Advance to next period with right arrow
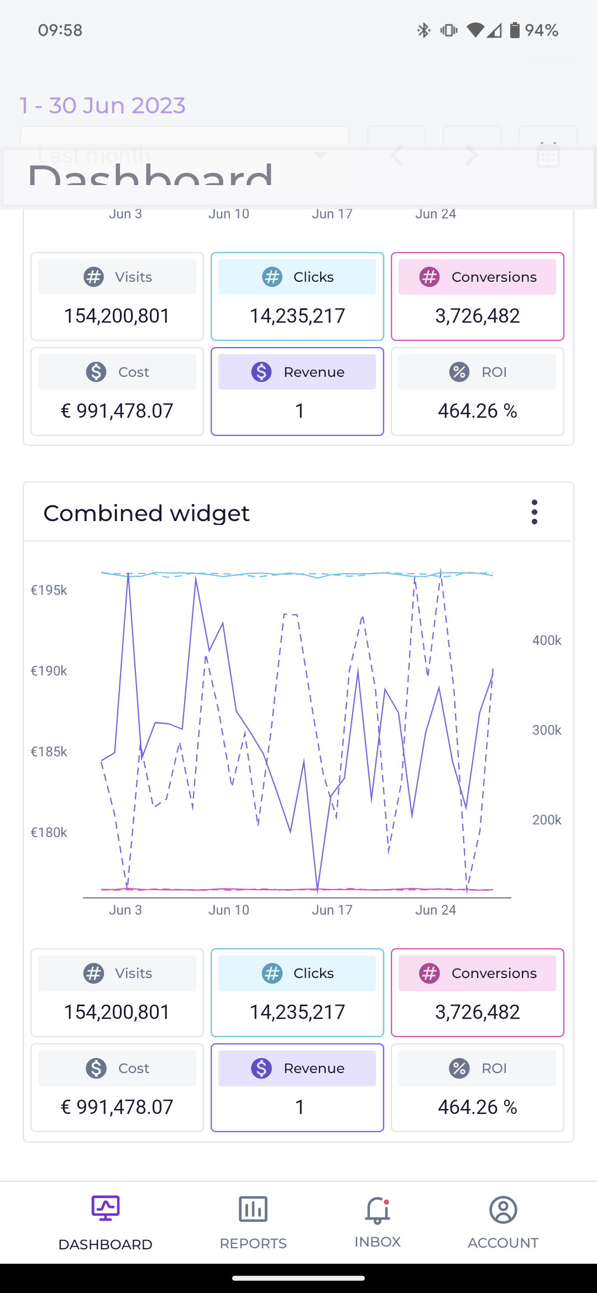The height and width of the screenshot is (1293, 597). 472,155
